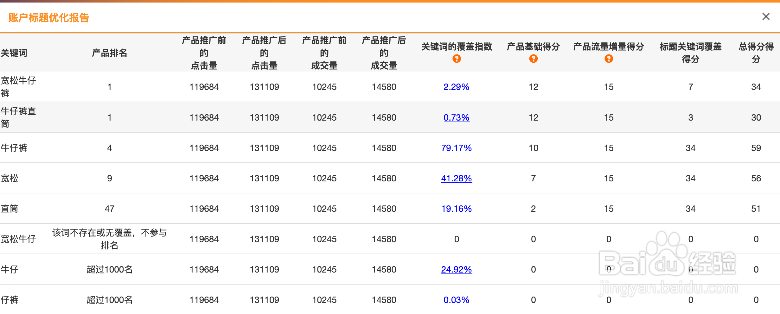Viewport: 780px width, 314px height.
Task: Select the 标题关键词覆盖得分 column header
Action: click(x=691, y=53)
